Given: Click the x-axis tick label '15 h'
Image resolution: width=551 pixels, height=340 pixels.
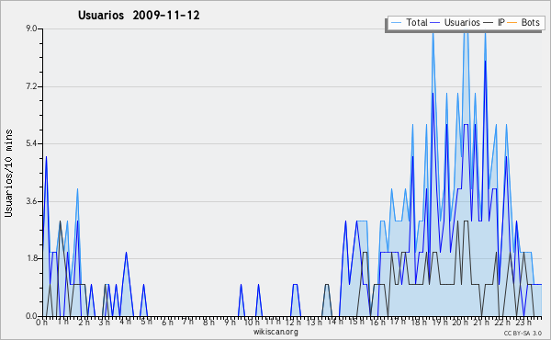Looking at the screenshot, I should click(x=356, y=322).
